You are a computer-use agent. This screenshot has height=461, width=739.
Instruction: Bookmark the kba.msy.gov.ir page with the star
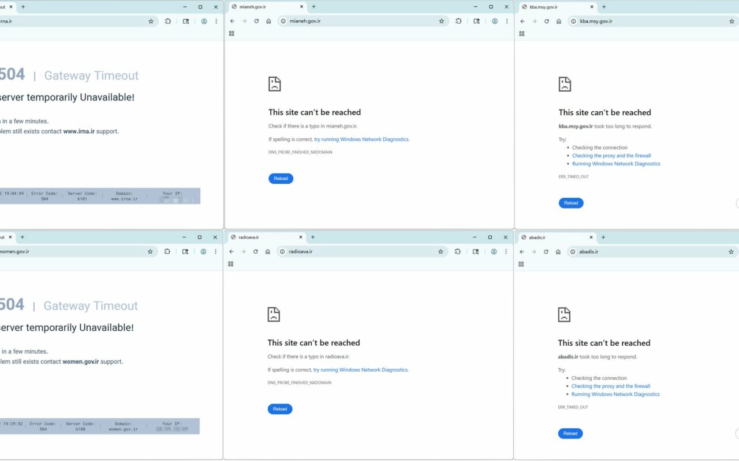coord(731,21)
